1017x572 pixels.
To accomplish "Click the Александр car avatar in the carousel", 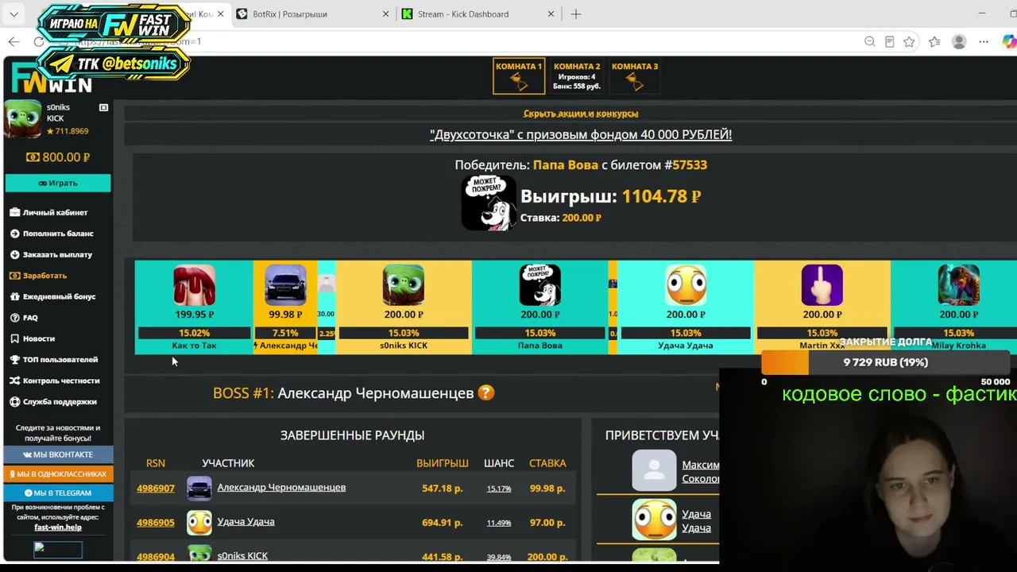I will [285, 285].
